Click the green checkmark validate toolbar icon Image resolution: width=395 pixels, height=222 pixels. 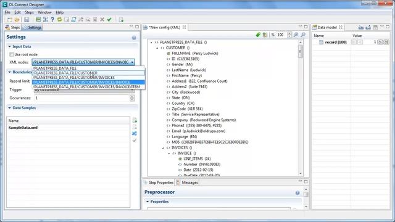click(x=109, y=19)
